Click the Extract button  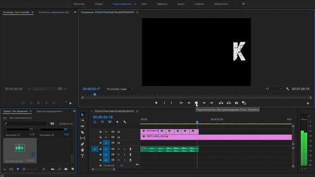click(228, 103)
